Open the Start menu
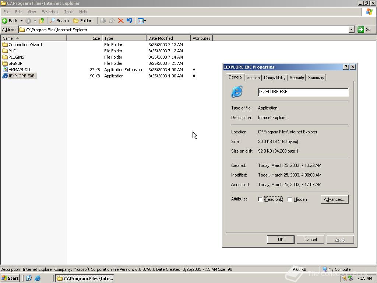 (x=10, y=278)
